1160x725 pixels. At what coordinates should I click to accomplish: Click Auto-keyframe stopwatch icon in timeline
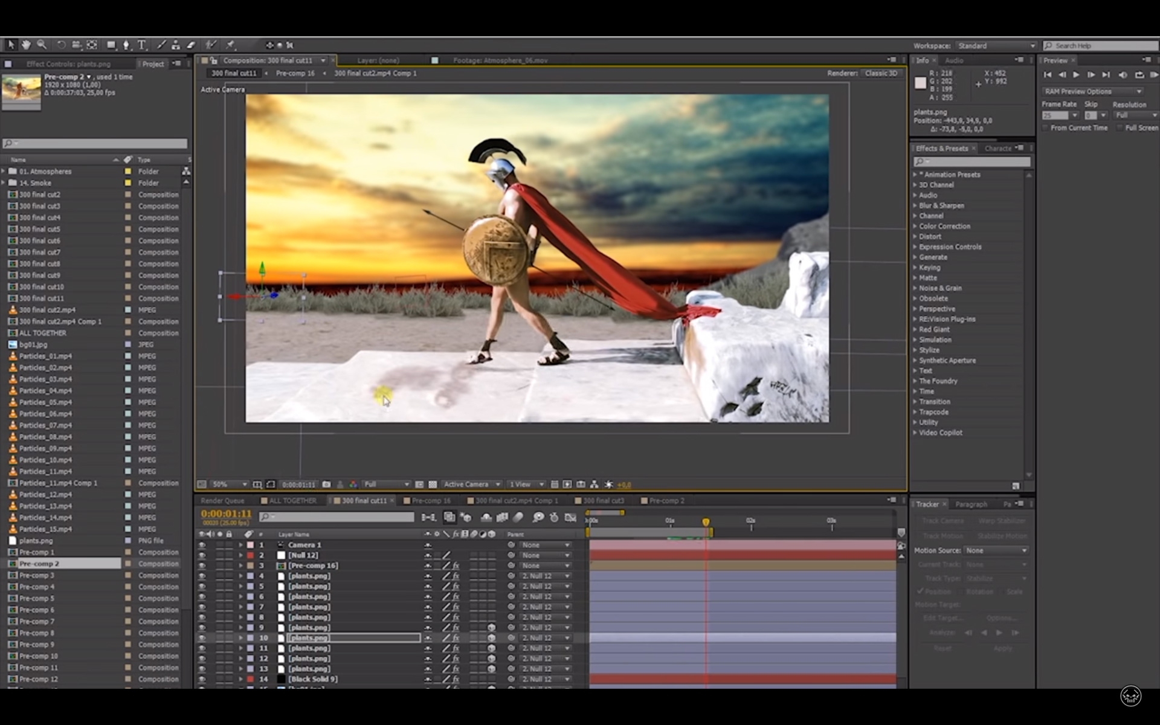[x=554, y=517]
